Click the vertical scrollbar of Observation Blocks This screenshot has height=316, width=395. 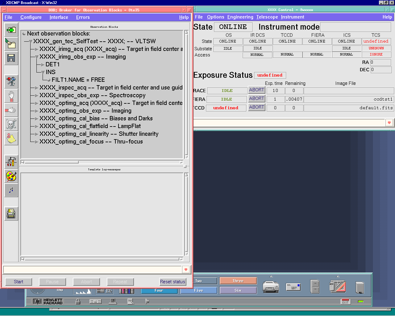[186, 94]
